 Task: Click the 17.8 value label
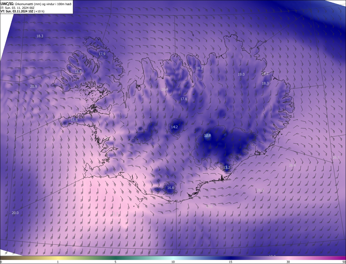tap(184, 99)
